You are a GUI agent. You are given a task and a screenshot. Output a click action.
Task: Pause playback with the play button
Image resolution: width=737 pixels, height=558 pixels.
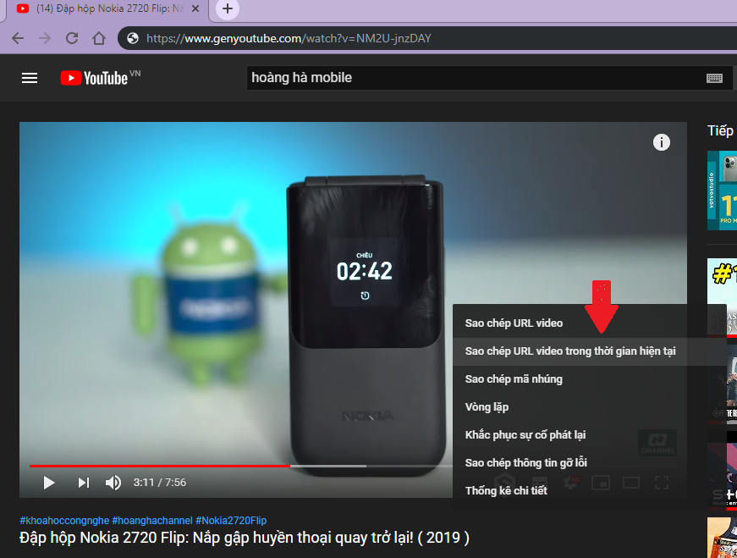(x=48, y=482)
